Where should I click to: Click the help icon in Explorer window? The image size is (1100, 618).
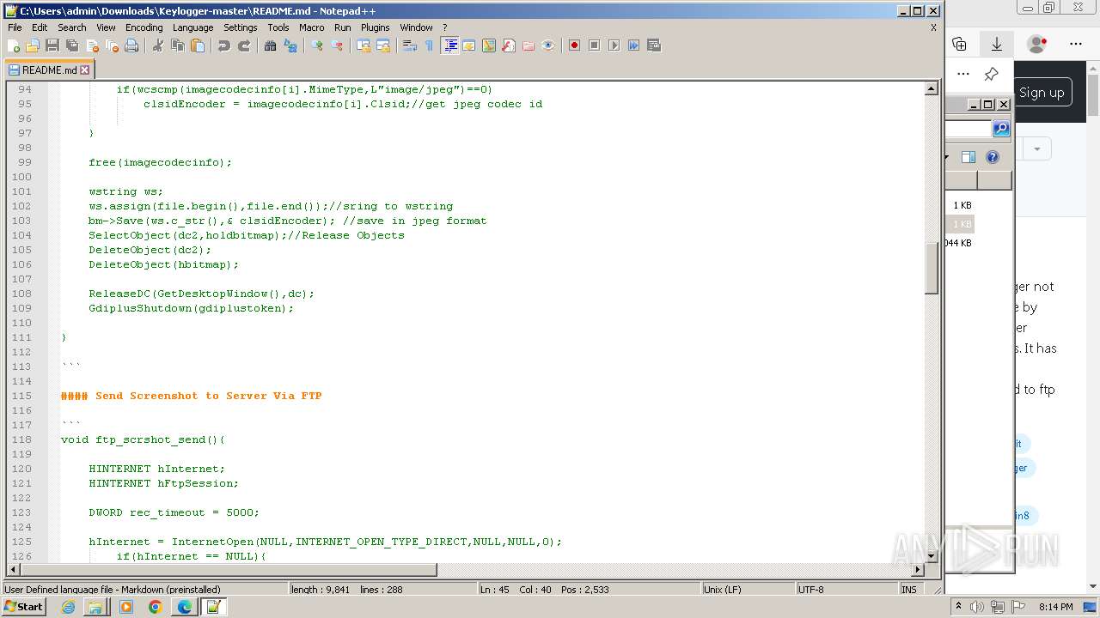click(993, 157)
